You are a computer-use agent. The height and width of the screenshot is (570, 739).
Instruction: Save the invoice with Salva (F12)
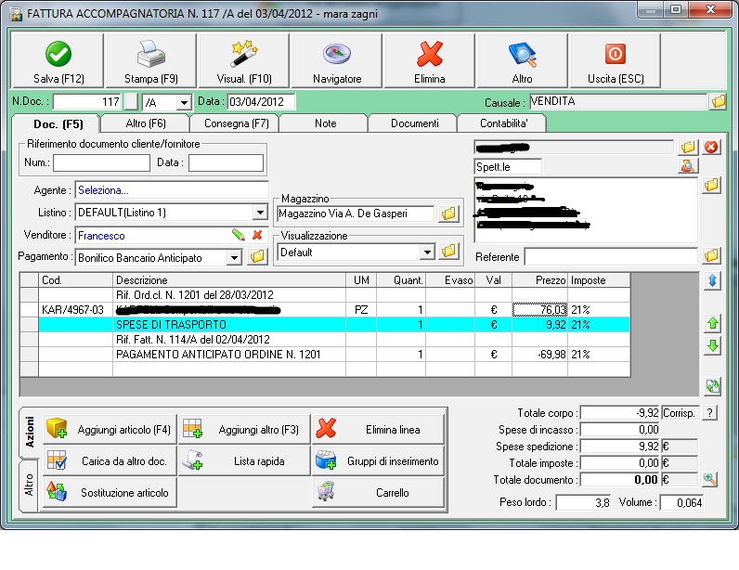click(58, 61)
